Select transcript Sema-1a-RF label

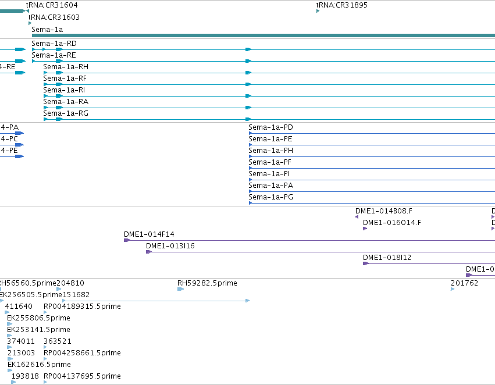65,79
